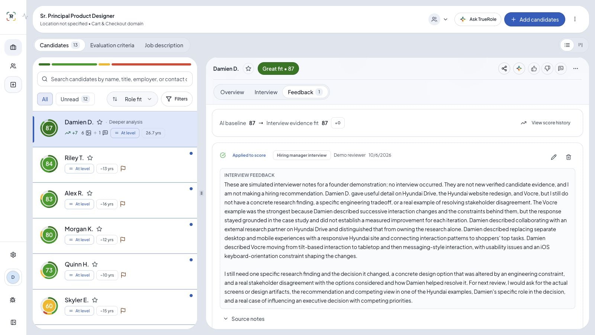Star Damien D. in candidate list
The image size is (595, 335).
(x=100, y=122)
